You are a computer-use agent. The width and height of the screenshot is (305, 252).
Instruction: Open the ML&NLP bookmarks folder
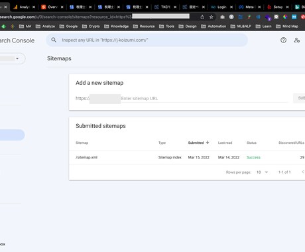tap(241, 27)
